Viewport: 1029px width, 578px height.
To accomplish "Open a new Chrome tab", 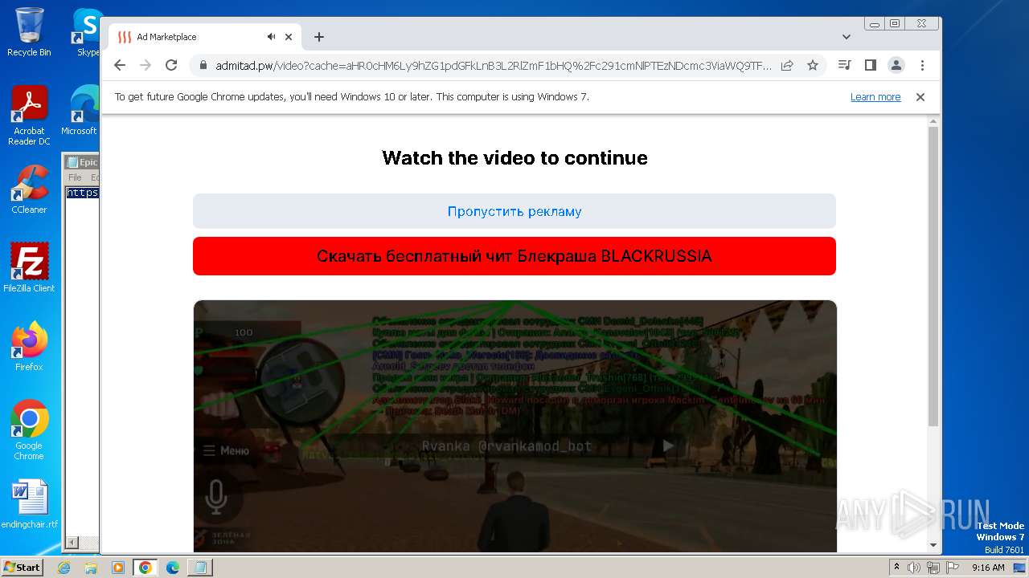I will click(x=319, y=37).
